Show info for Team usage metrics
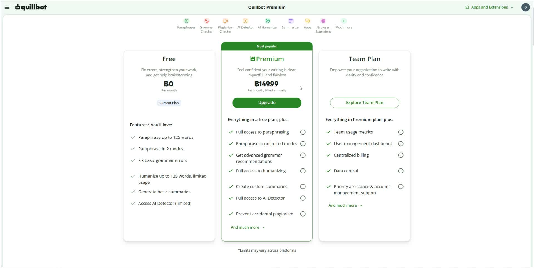The height and width of the screenshot is (268, 534). pyautogui.click(x=401, y=132)
